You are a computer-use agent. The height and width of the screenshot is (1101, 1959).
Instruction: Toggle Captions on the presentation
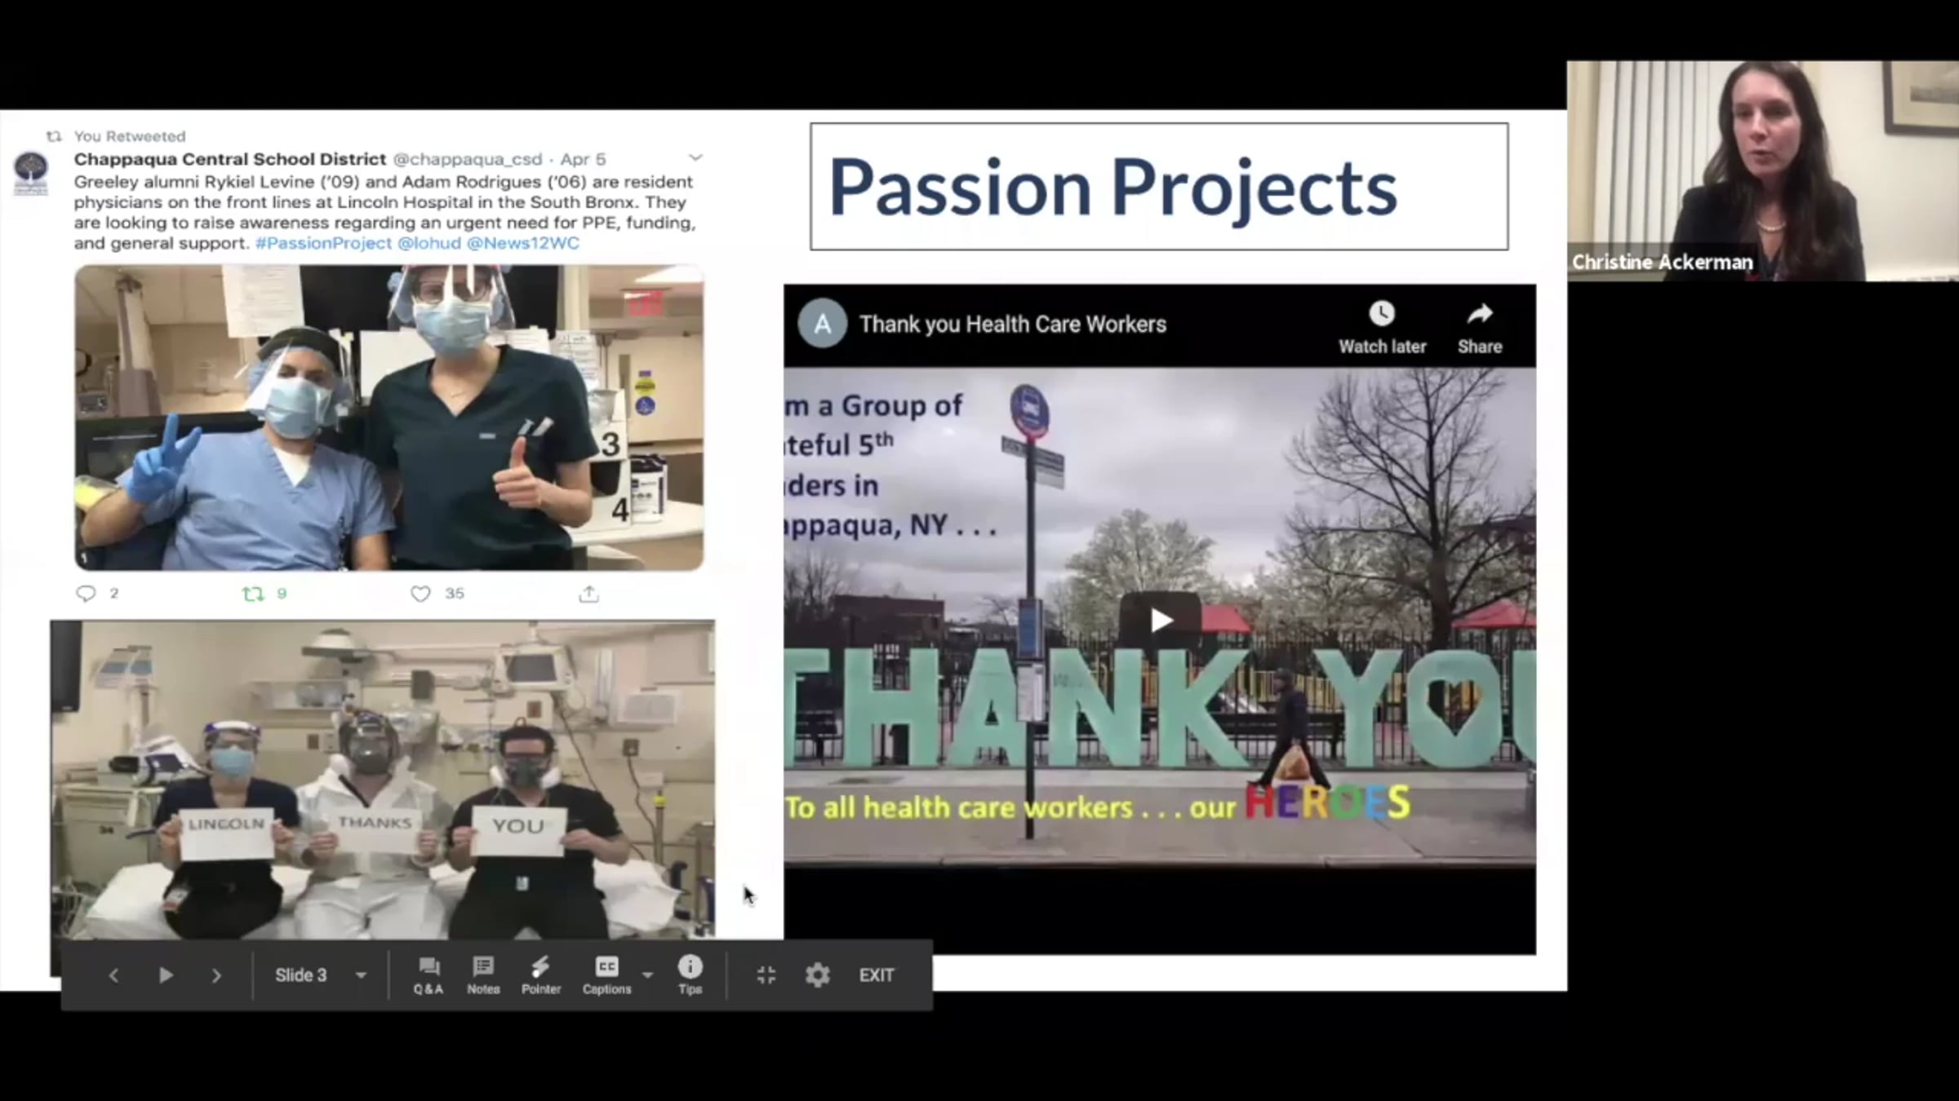coord(606,975)
